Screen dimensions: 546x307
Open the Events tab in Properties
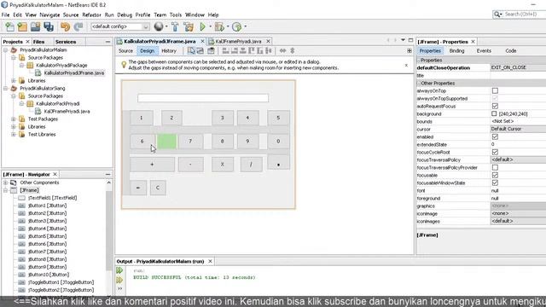[x=484, y=51]
